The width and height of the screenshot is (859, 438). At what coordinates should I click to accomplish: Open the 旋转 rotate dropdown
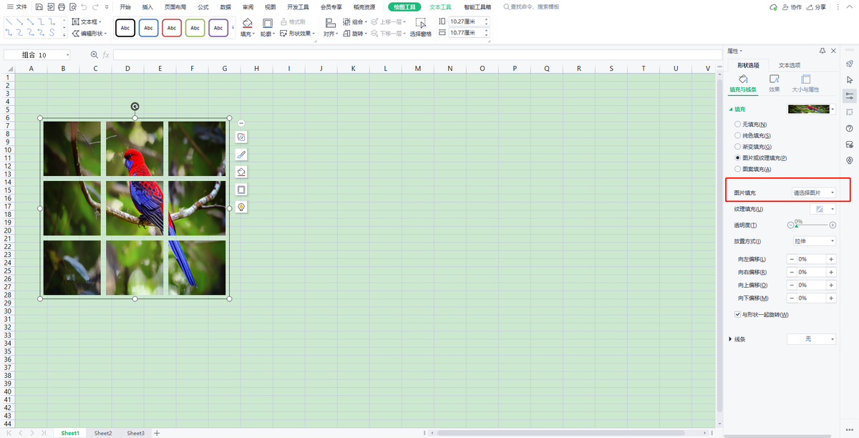tap(355, 34)
